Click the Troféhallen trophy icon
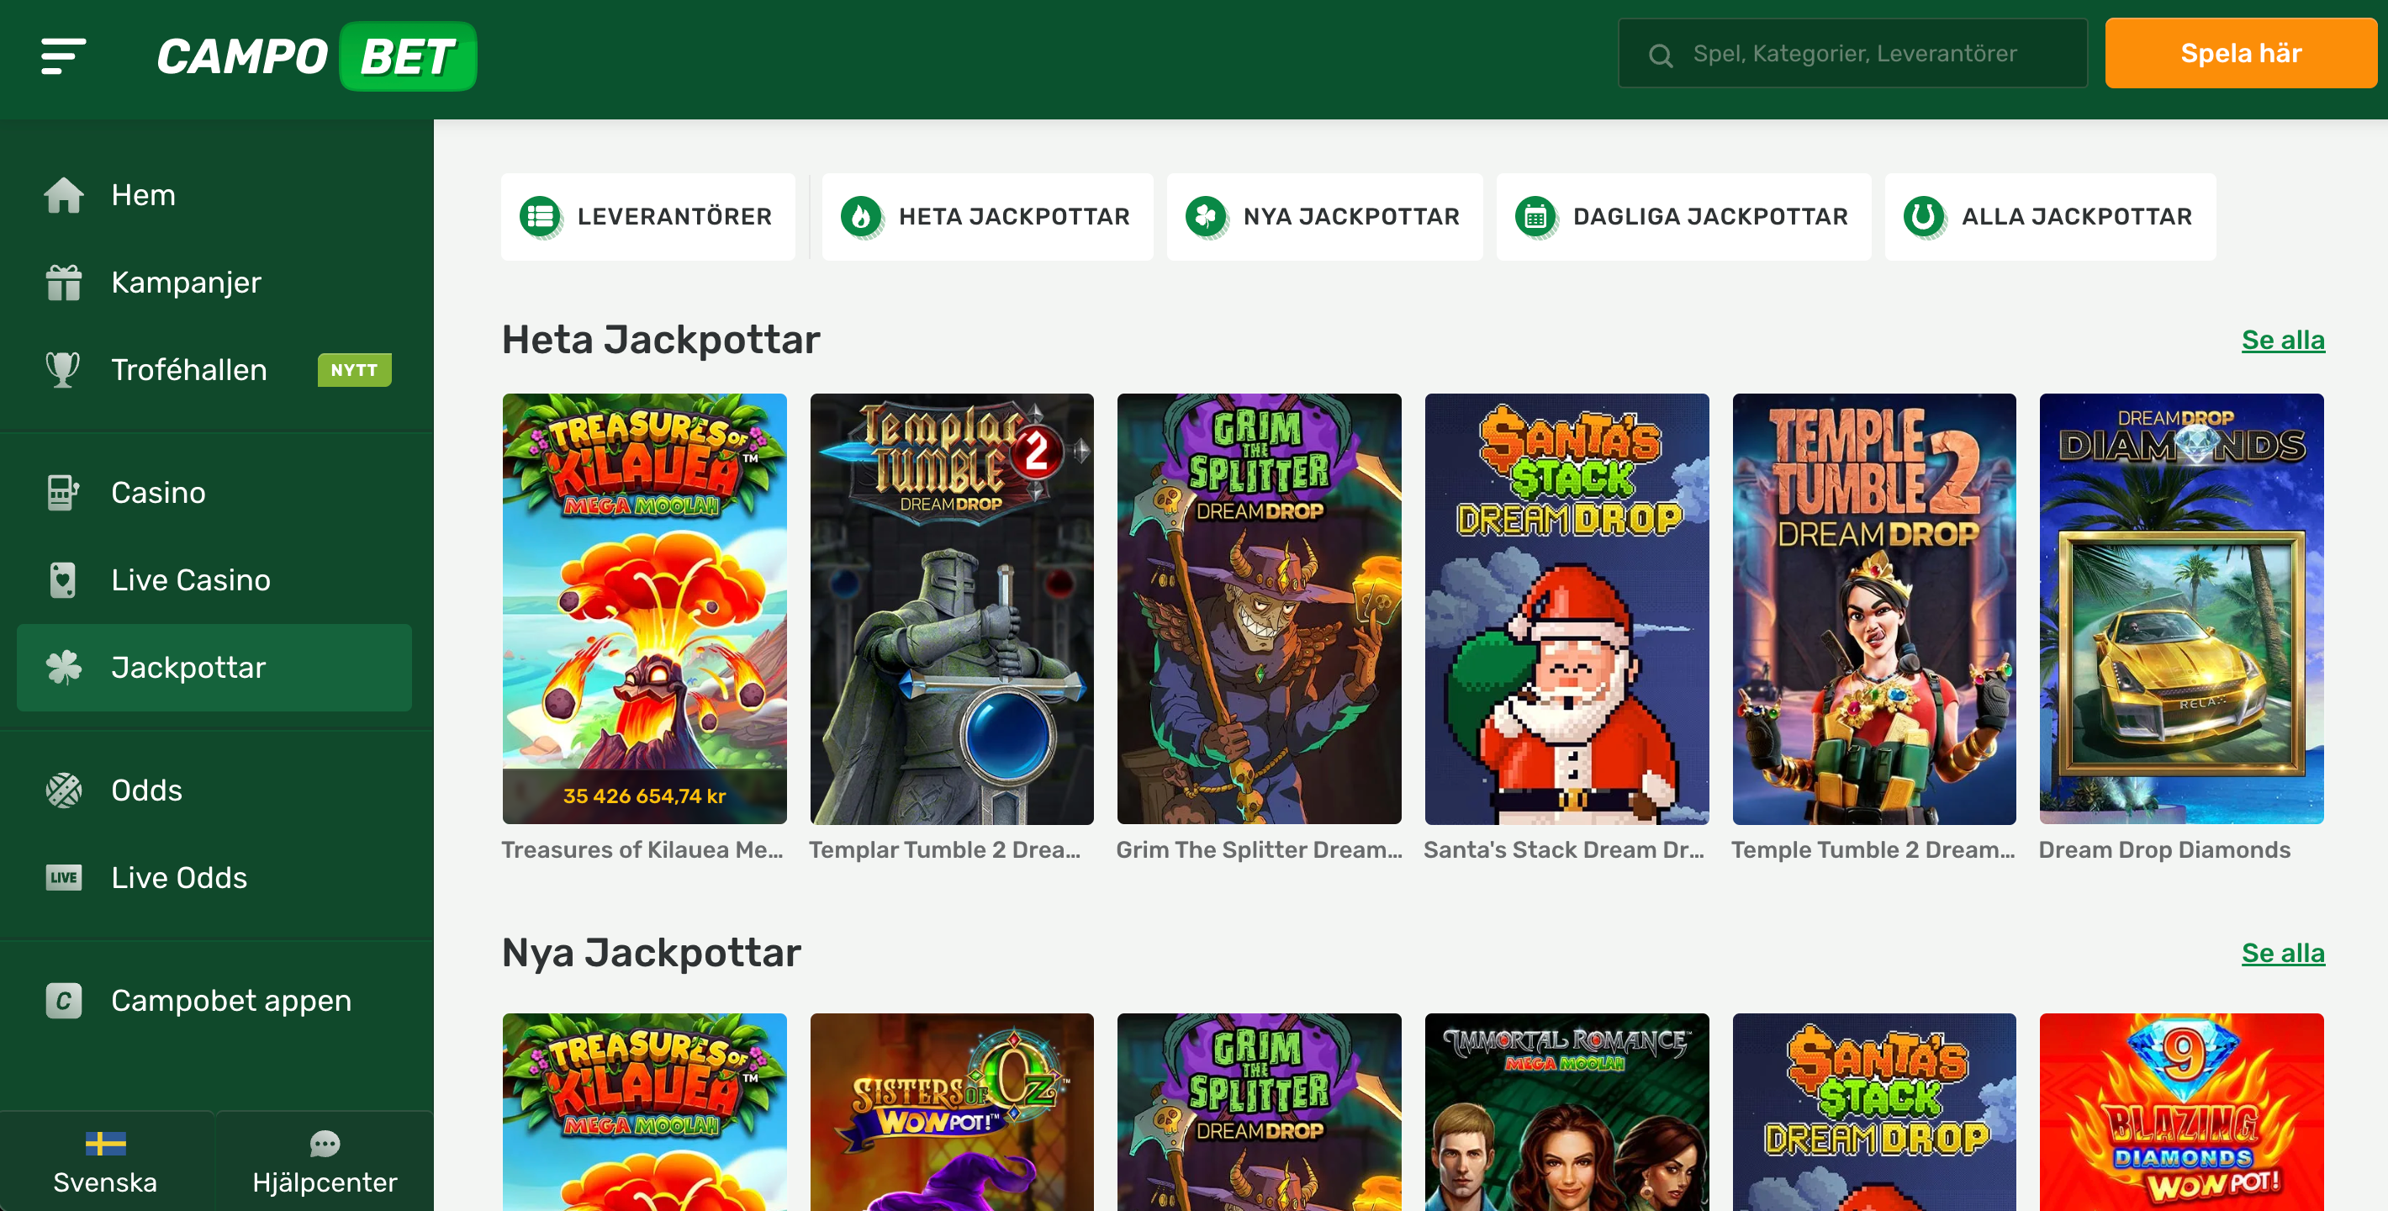The width and height of the screenshot is (2388, 1211). pyautogui.click(x=63, y=369)
